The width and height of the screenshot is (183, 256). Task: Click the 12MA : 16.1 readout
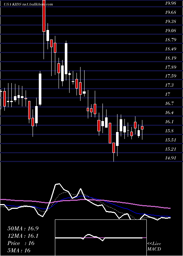[23, 236]
